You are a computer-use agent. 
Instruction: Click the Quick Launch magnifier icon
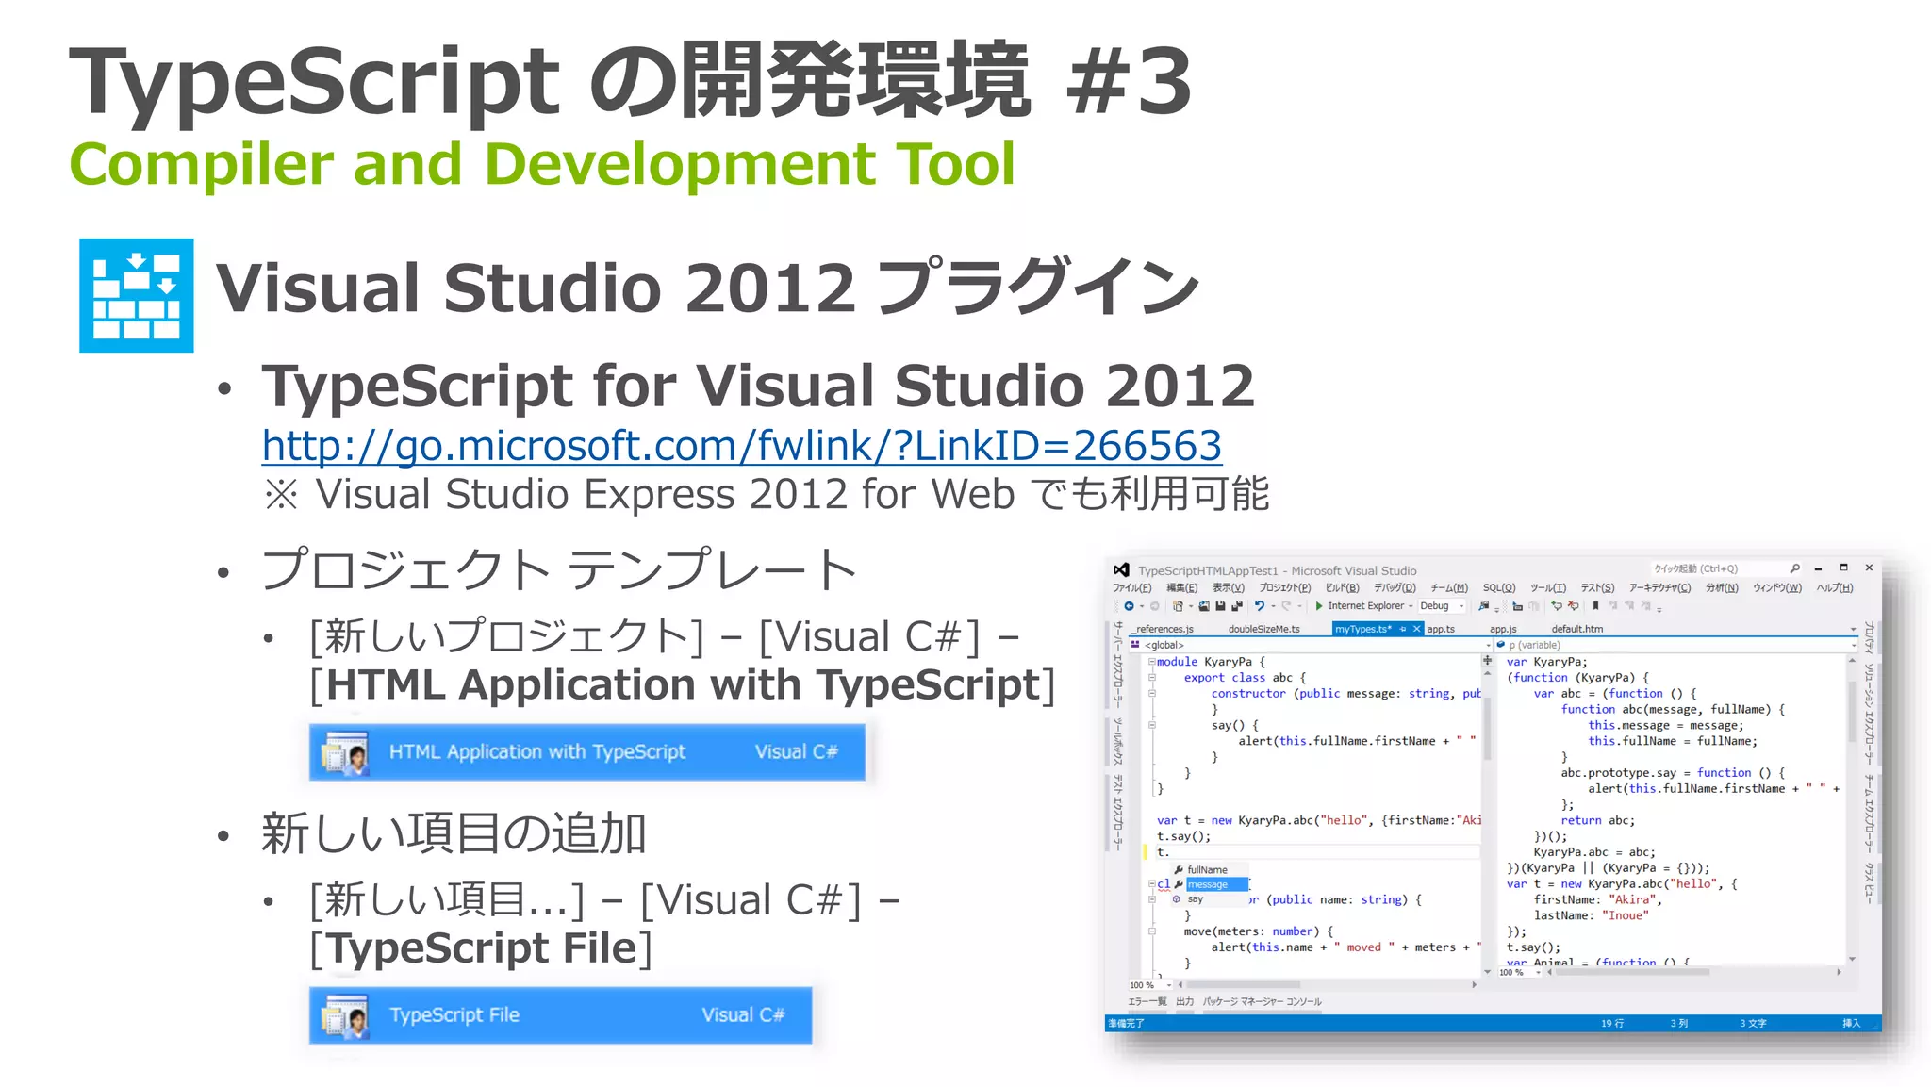point(1795,568)
